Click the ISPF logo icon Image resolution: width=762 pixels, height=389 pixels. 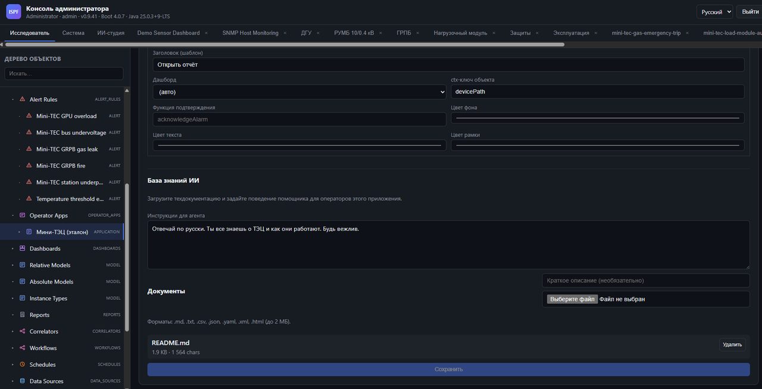[13, 11]
